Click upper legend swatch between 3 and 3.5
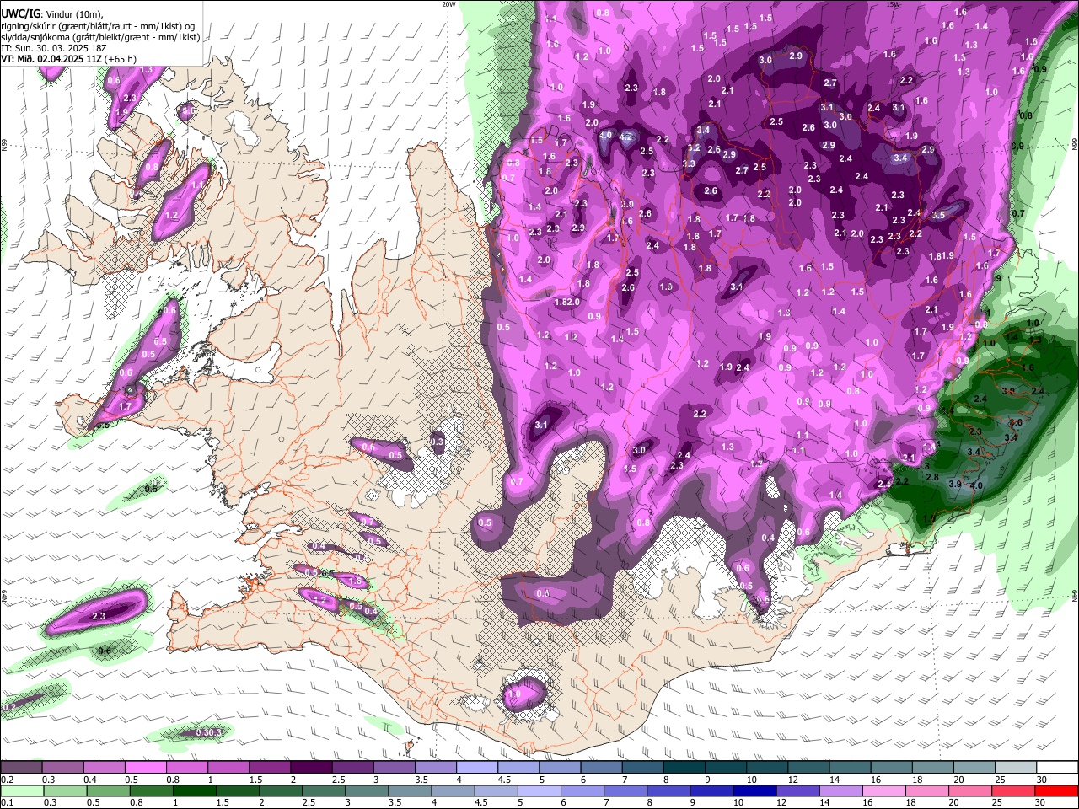The width and height of the screenshot is (1079, 809). coord(395,767)
